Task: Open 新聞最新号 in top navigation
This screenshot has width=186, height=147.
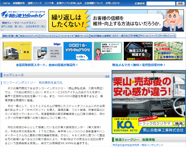Action: coord(19,3)
